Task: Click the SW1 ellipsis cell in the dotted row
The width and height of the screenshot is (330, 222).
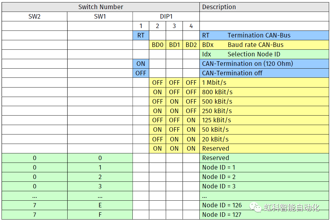Action: pyautogui.click(x=100, y=195)
